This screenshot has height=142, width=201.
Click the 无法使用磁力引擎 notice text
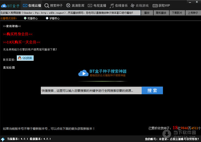pyautogui.click(x=30, y=49)
